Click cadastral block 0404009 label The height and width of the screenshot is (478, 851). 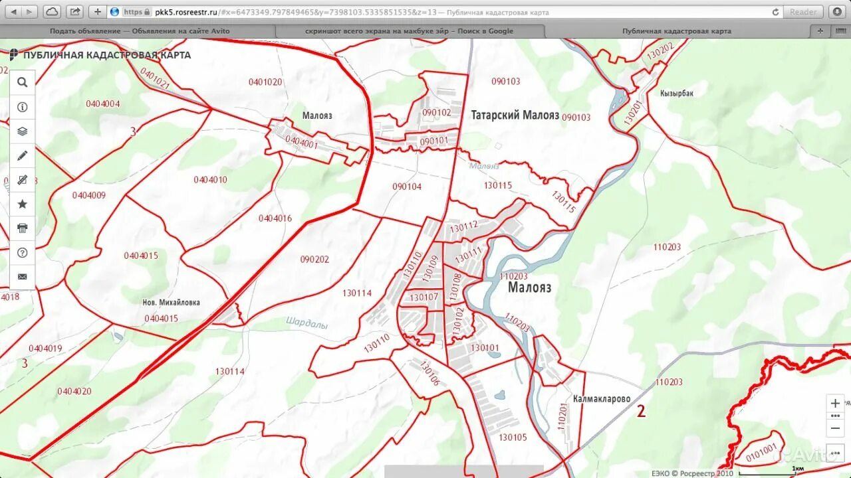tap(88, 195)
